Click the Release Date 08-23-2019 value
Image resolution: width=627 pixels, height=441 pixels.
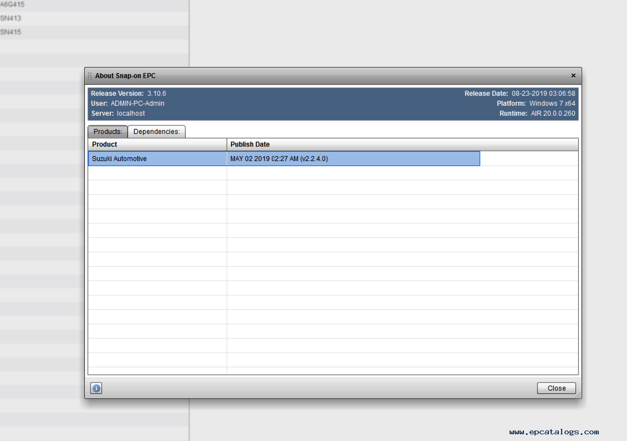click(x=543, y=94)
